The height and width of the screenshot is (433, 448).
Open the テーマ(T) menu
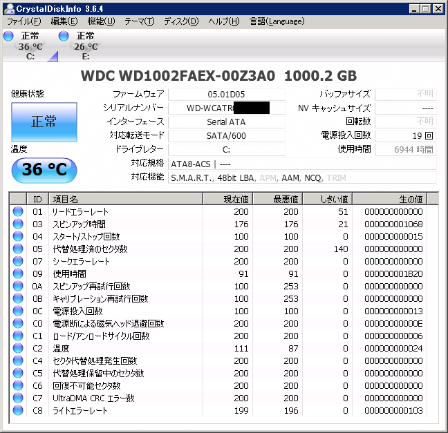coord(139,21)
